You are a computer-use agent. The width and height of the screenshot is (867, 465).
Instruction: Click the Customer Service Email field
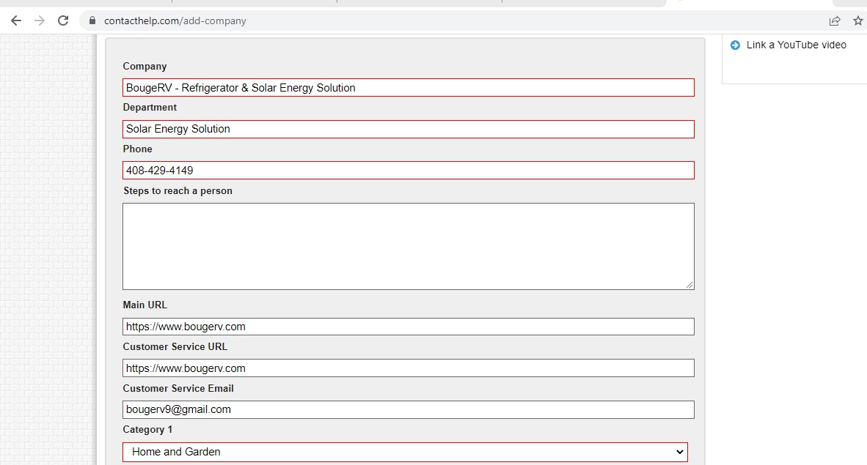coord(408,409)
